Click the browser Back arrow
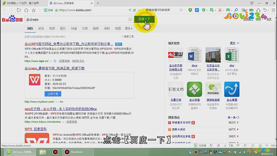The width and height of the screenshot is (277, 156). [x=5, y=10]
